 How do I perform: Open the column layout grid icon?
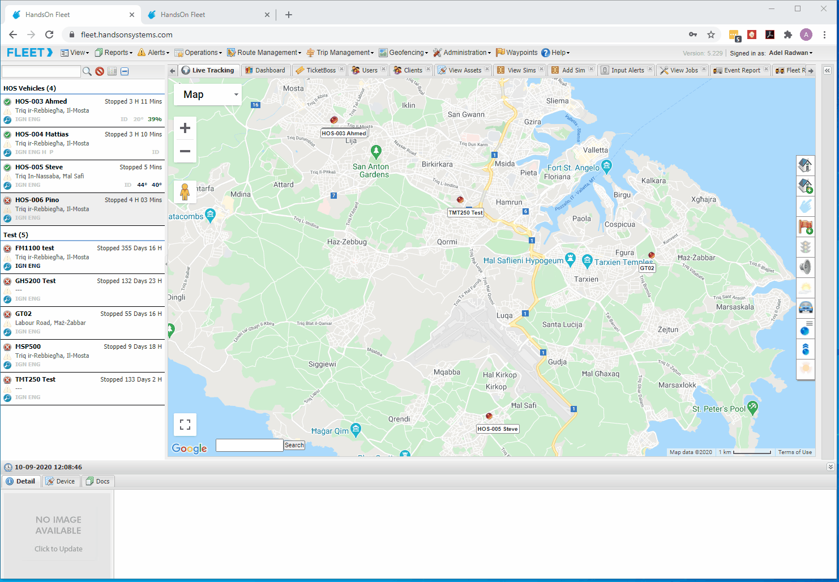pyautogui.click(x=112, y=71)
